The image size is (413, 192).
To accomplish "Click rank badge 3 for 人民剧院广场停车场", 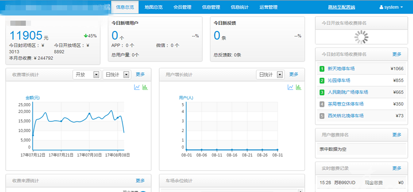I will [322, 92].
